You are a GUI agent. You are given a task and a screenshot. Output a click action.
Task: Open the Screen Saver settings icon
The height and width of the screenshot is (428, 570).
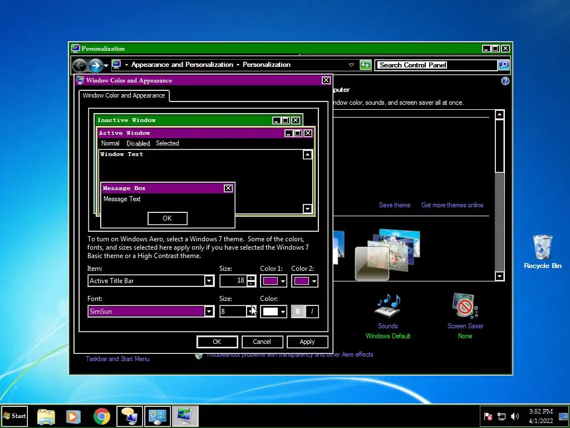465,305
